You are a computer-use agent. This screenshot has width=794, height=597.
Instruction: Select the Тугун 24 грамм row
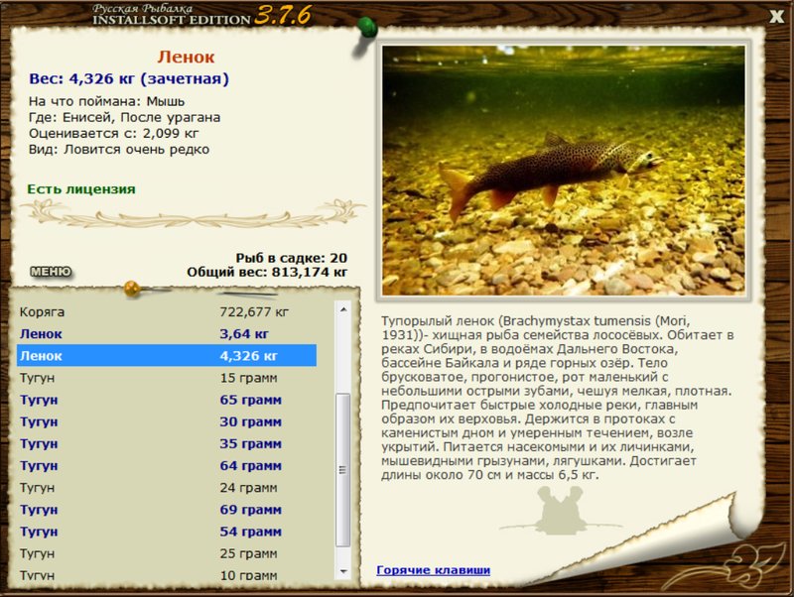[167, 488]
